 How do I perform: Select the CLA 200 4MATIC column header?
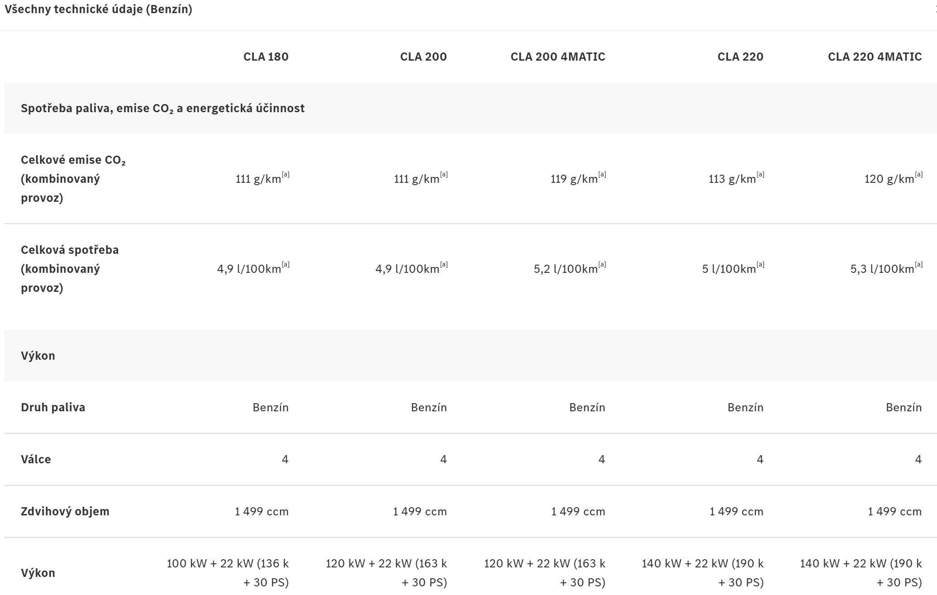558,57
